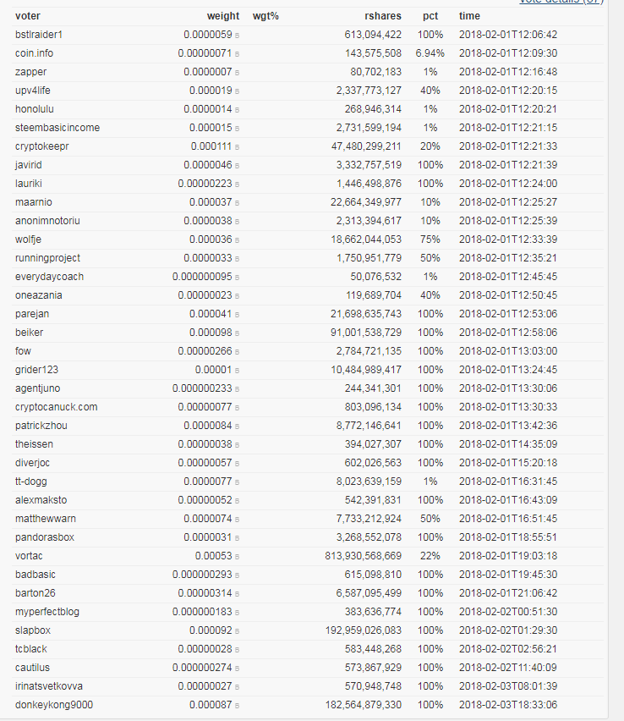
Task: Open the steembasicincome voter entry
Action: [57, 128]
